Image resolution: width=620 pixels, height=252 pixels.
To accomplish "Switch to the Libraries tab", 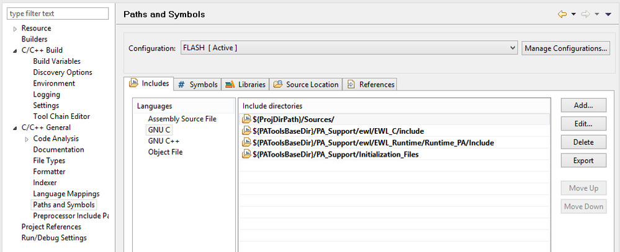I will coord(245,84).
